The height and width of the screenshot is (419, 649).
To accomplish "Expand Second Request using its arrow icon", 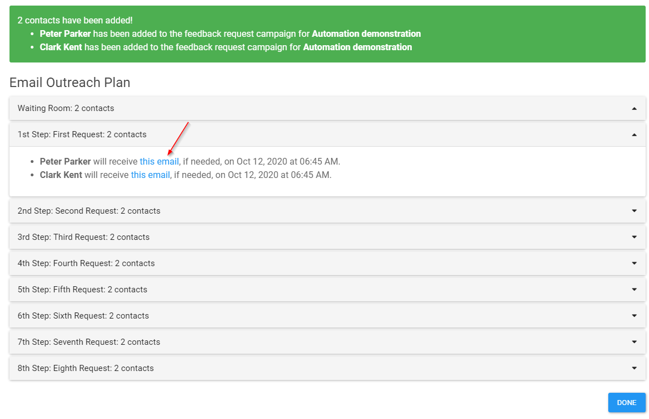I will [634, 211].
